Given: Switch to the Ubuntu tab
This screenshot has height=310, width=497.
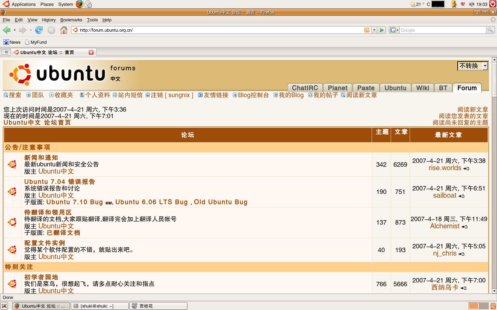Looking at the screenshot, I should pos(396,88).
